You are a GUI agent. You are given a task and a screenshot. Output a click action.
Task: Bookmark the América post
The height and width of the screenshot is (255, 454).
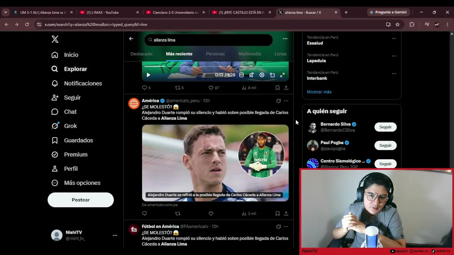pos(277,214)
